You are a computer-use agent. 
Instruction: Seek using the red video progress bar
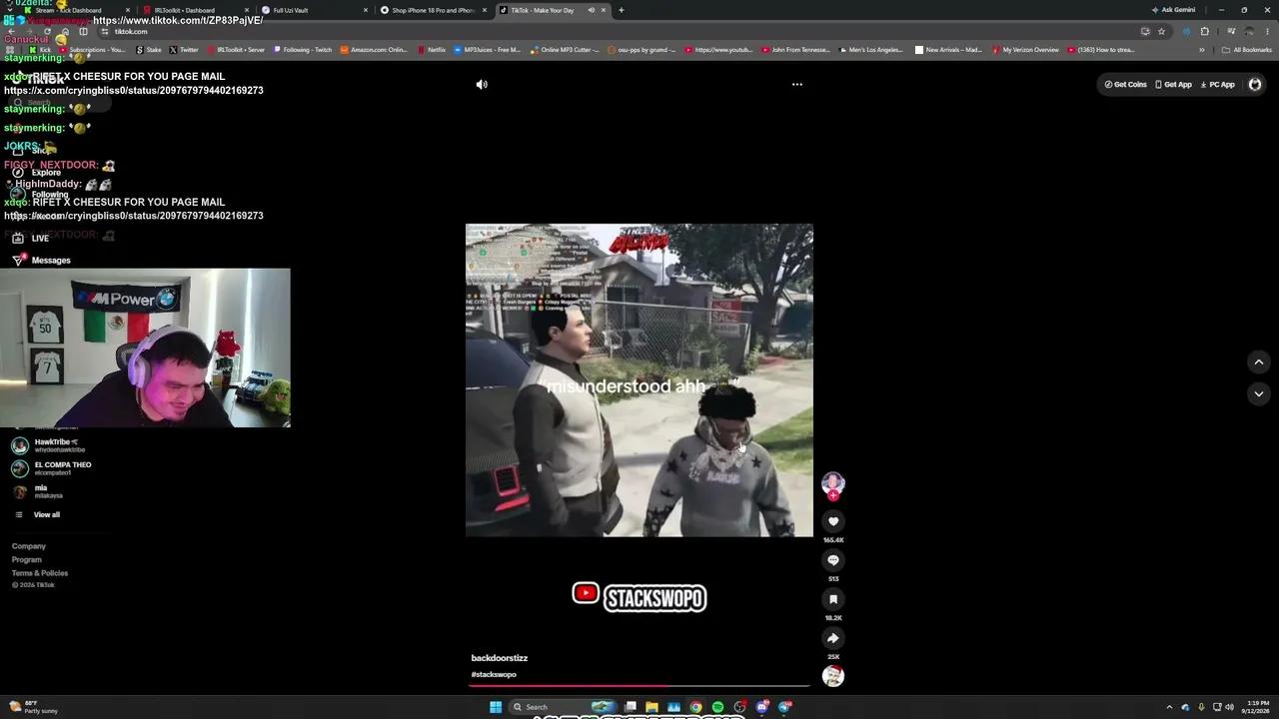(x=639, y=686)
